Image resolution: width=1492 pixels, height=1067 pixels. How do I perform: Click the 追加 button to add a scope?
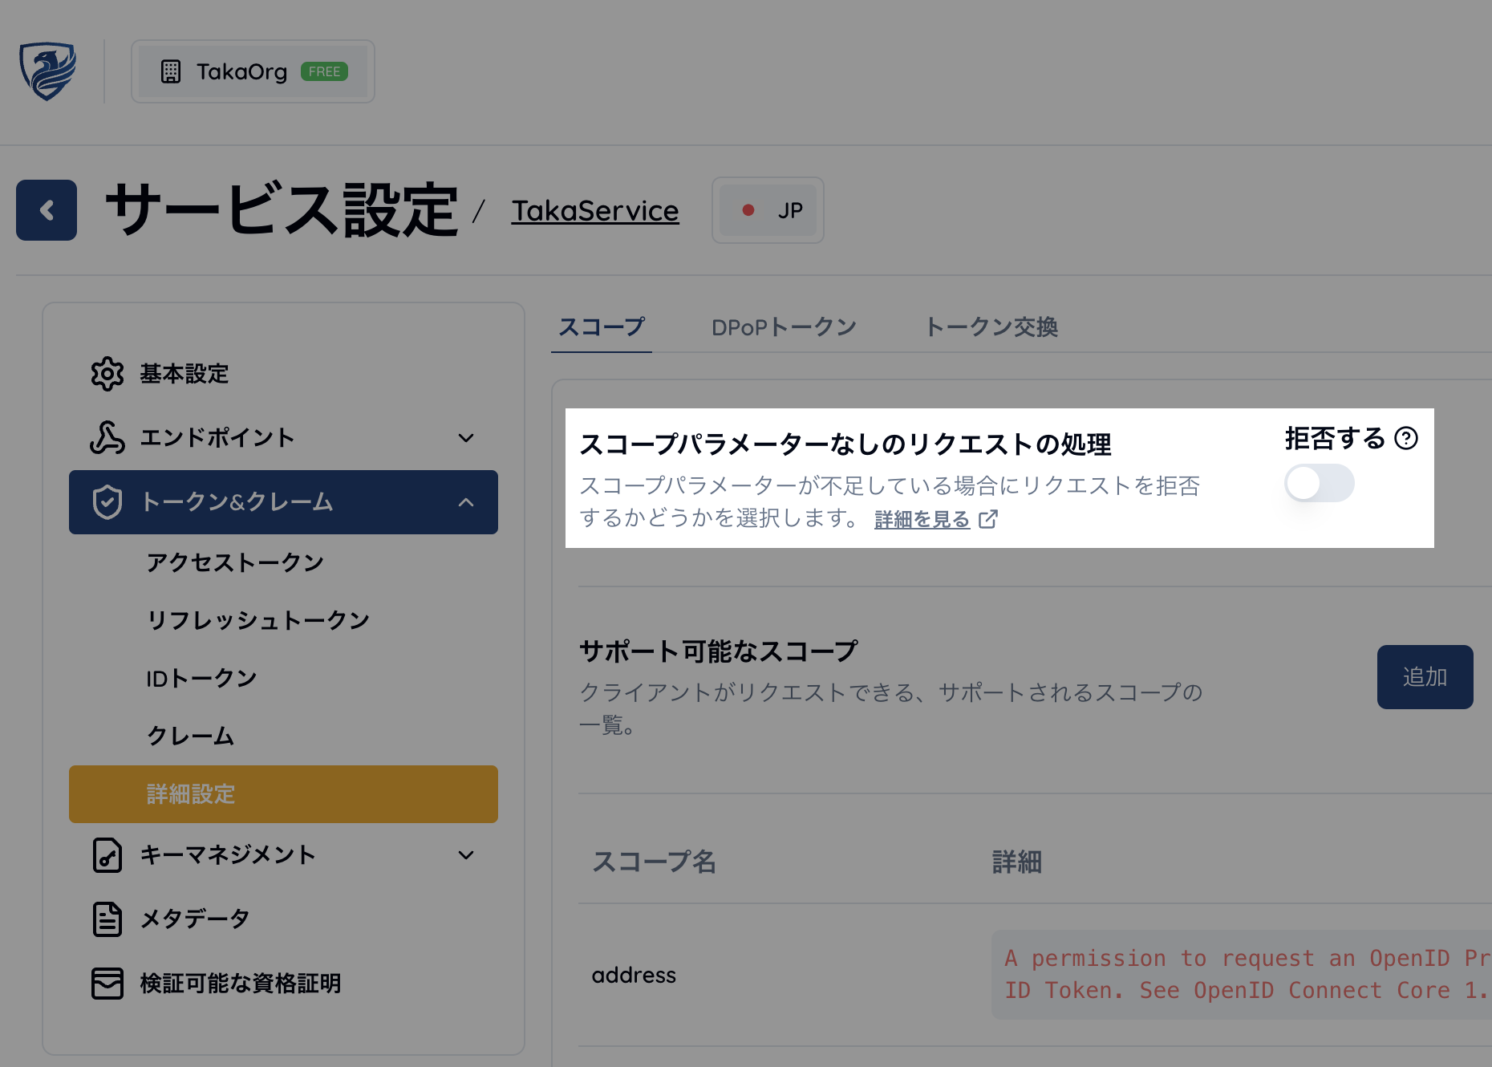click(x=1425, y=676)
